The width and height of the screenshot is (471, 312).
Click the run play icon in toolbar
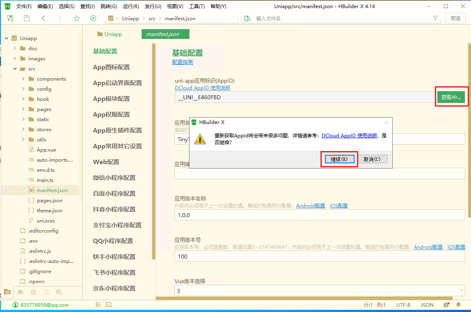(93, 18)
